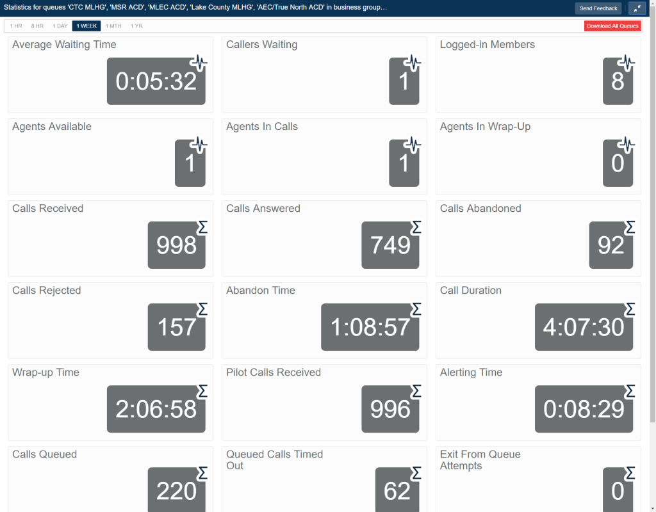Click the sigma icon on Call Duration

(x=630, y=309)
